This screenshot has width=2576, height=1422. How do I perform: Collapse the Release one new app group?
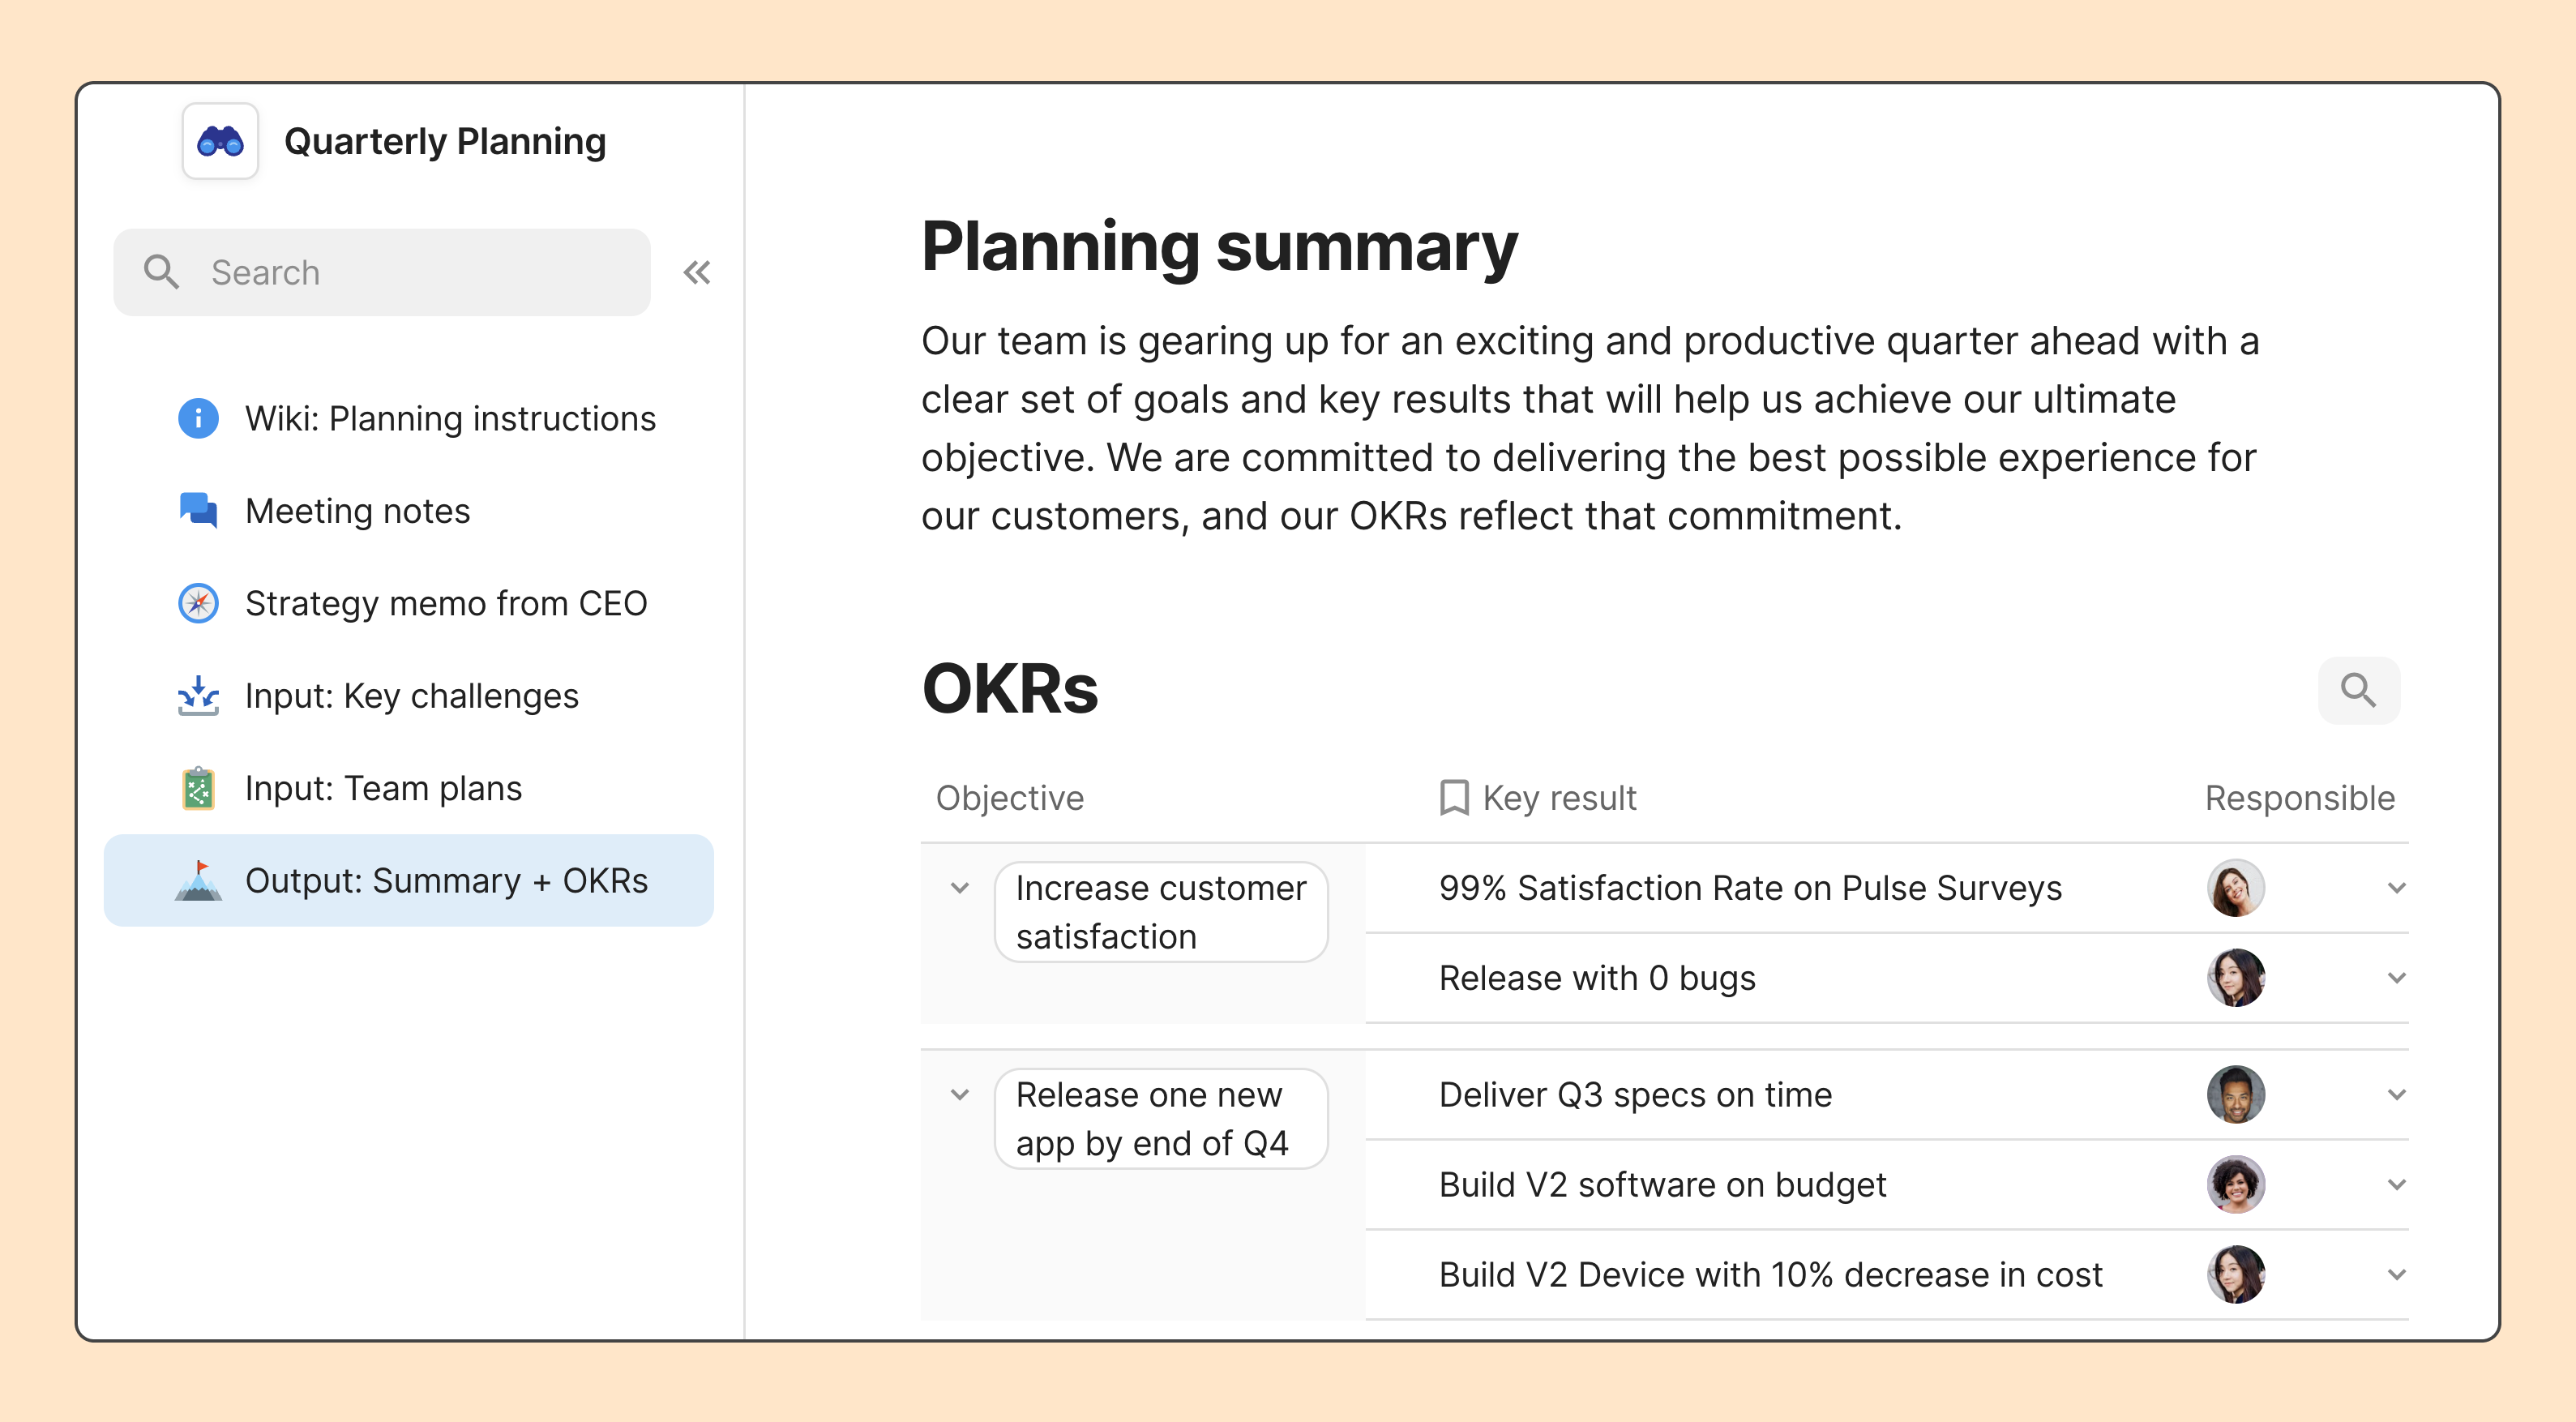(x=960, y=1095)
